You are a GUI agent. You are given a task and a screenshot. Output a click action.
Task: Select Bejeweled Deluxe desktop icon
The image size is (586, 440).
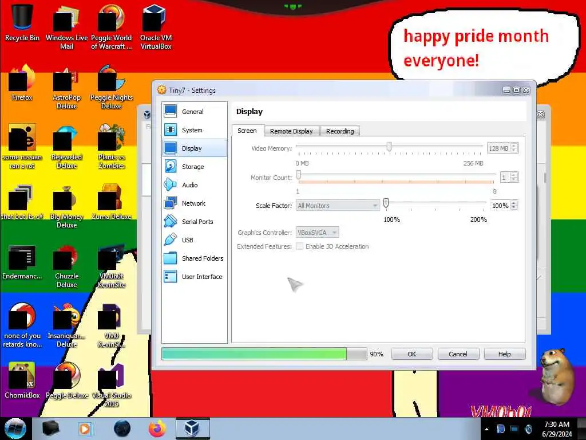(x=66, y=146)
